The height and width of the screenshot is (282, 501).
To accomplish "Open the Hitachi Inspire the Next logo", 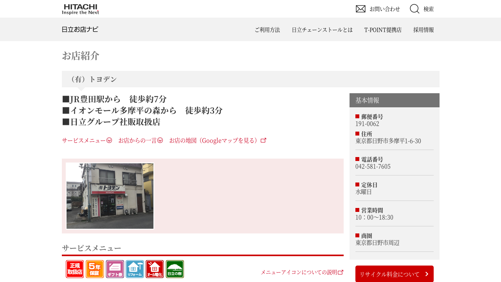I will tap(80, 9).
